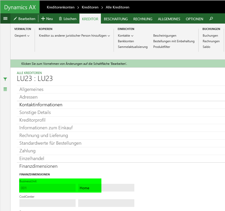Click the Löschen trash icon

tap(60, 19)
